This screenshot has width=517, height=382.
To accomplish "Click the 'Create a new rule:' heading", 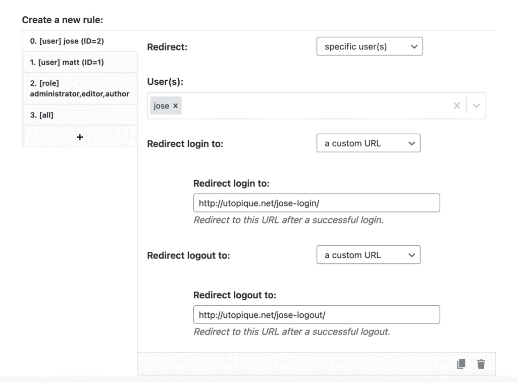I will point(62,20).
